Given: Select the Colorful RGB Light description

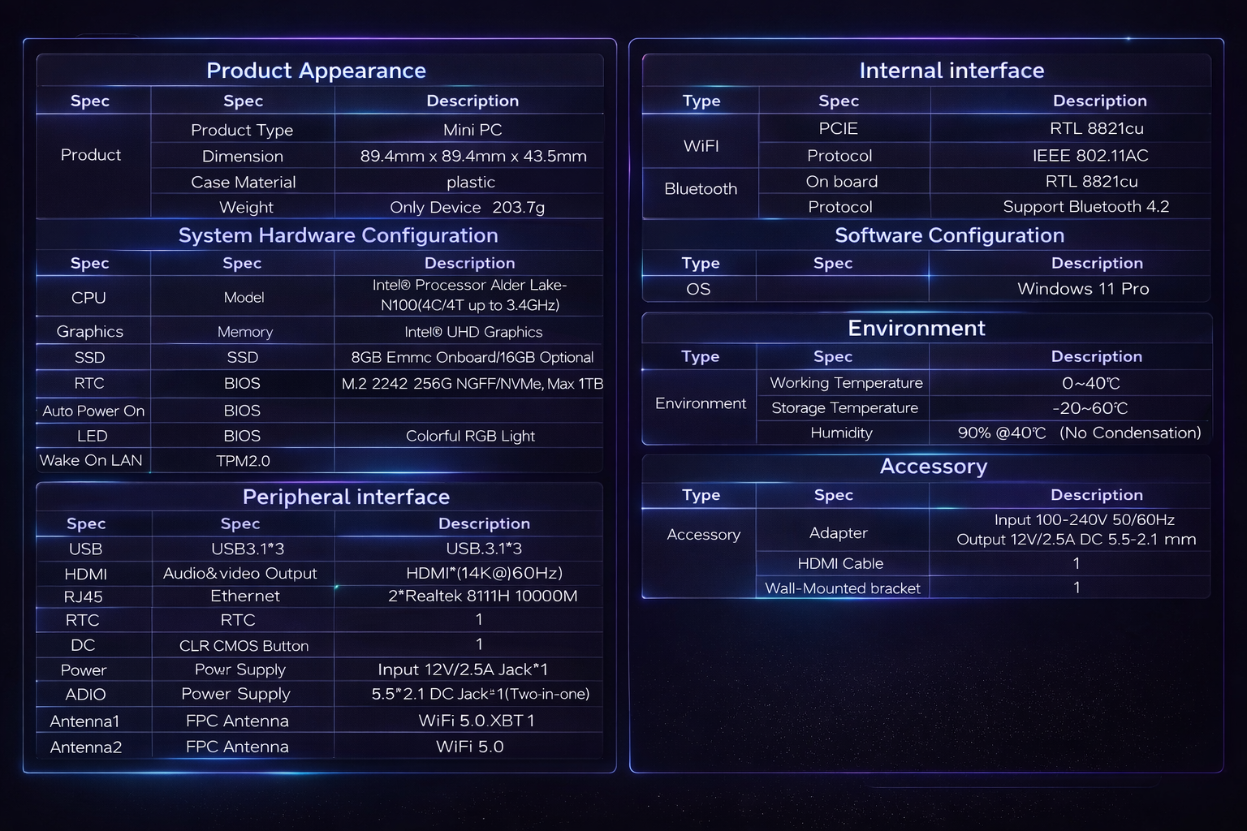Looking at the screenshot, I should pos(470,436).
